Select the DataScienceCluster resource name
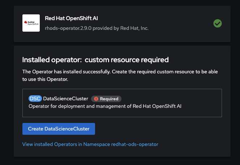 pyautogui.click(x=65, y=98)
